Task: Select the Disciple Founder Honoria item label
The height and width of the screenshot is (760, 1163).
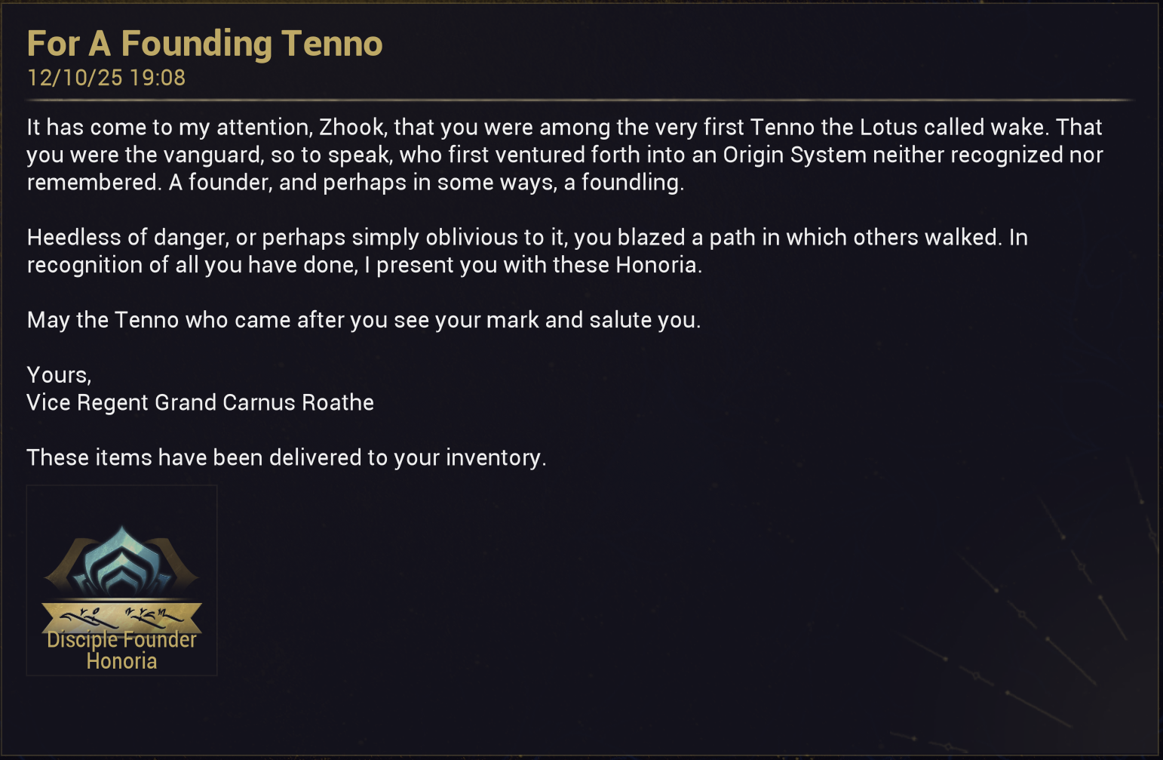Action: click(121, 651)
